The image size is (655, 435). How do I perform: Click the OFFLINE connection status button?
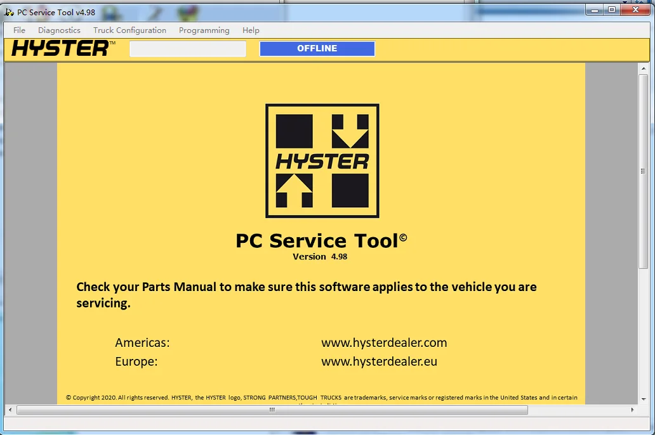click(x=317, y=48)
